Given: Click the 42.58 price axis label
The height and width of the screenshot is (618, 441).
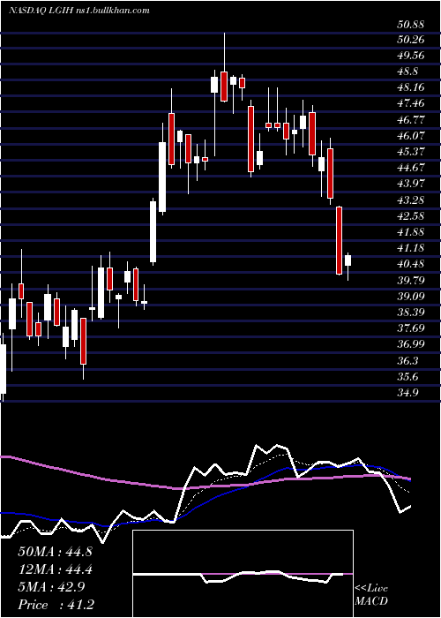Looking at the screenshot, I should [x=410, y=216].
